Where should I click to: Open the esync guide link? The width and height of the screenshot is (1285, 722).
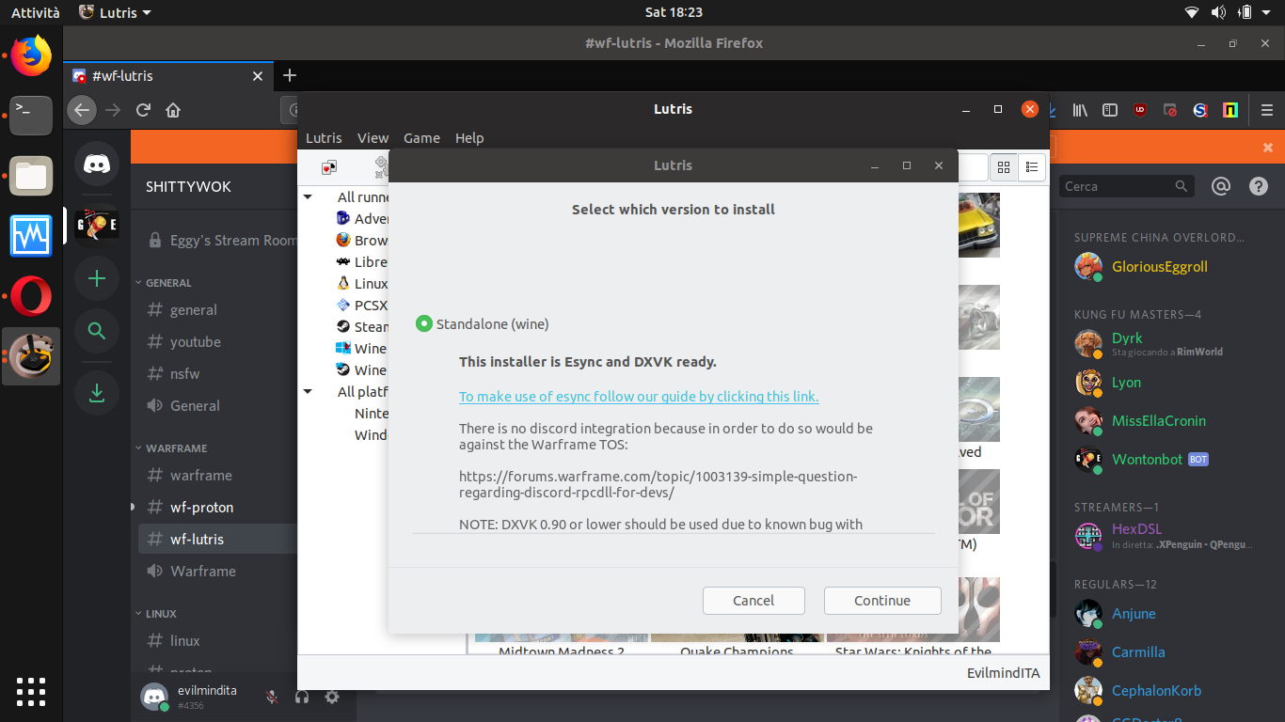639,397
